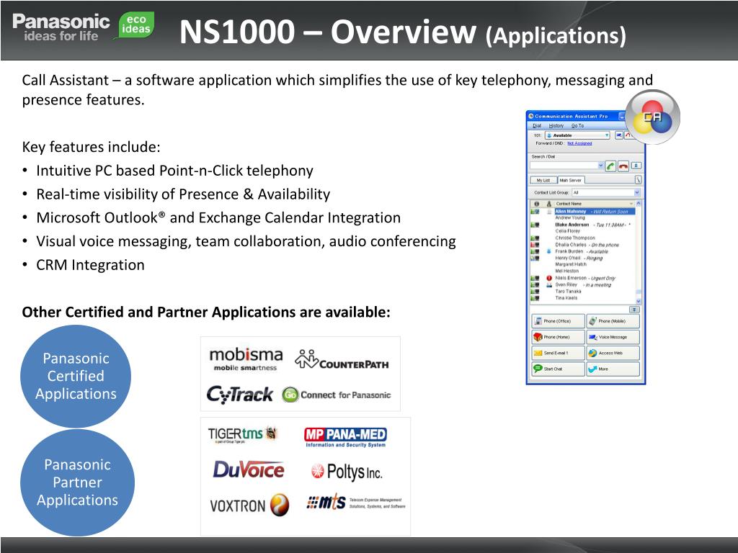
Task: Click the red hang-up handset button
Action: coord(623,166)
